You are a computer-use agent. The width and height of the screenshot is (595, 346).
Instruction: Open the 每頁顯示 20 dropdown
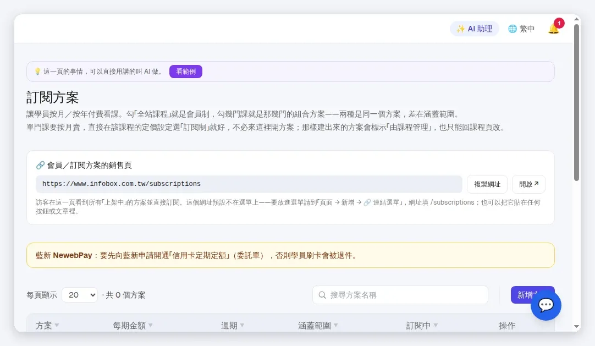coord(80,295)
